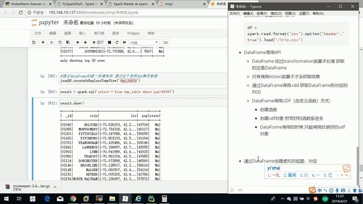Open the zookeeper tar.gz downloaded file
The width and height of the screenshot is (363, 204).
click(28, 187)
